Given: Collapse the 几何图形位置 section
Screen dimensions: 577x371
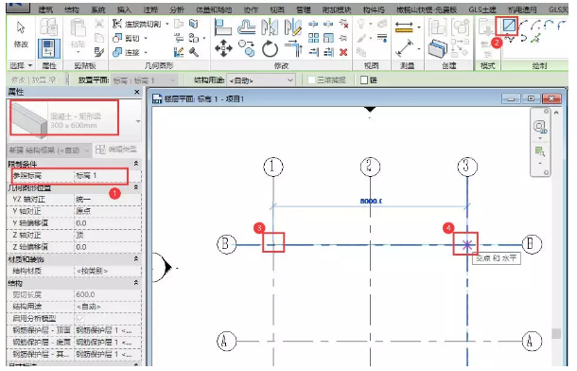Looking at the screenshot, I should tap(136, 187).
